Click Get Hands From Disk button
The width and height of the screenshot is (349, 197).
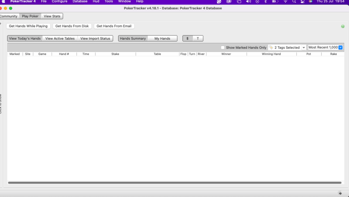coord(72,26)
